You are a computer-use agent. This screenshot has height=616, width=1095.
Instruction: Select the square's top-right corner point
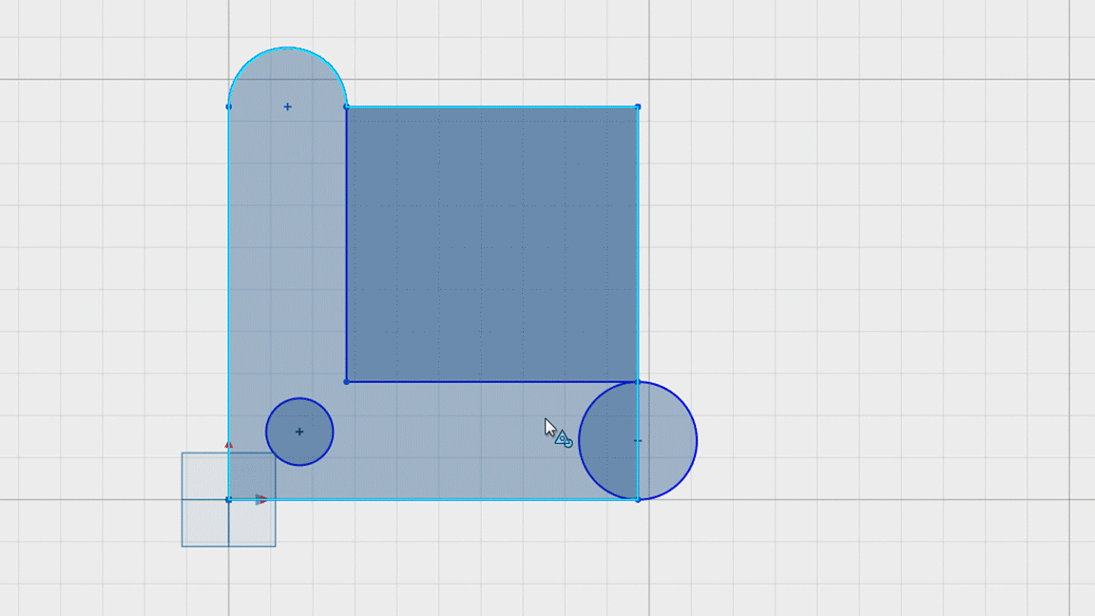coord(638,106)
